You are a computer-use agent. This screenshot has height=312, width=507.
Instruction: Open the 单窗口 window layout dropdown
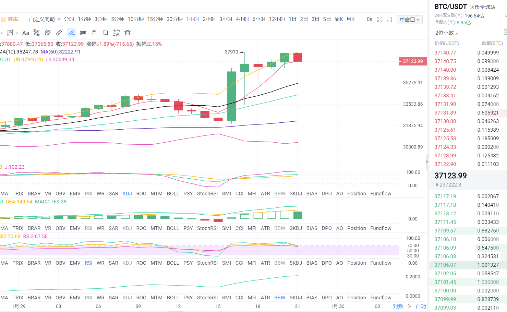tap(409, 20)
